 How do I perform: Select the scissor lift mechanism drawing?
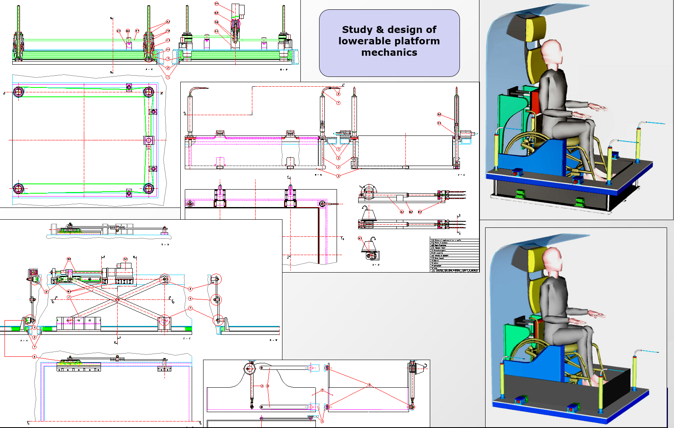tap(141, 323)
